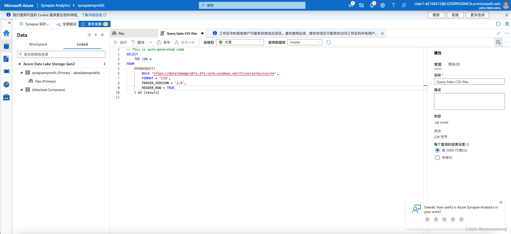Open the Develop hub document icon
The height and width of the screenshot is (234, 511).
click(6, 59)
